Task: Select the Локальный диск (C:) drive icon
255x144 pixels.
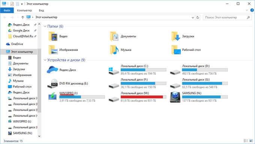Action: (x=114, y=71)
